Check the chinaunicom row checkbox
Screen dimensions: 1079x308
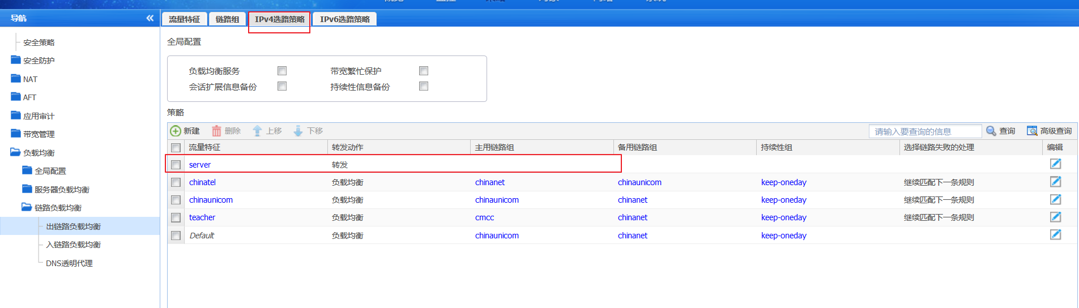pyautogui.click(x=176, y=200)
